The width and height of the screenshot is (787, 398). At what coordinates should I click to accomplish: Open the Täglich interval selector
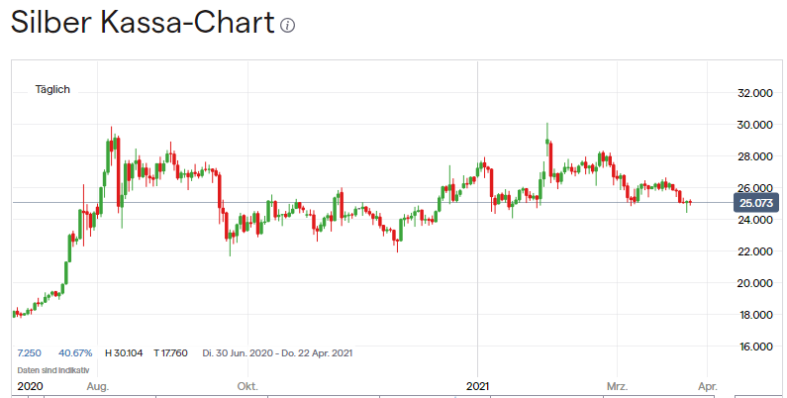point(52,89)
